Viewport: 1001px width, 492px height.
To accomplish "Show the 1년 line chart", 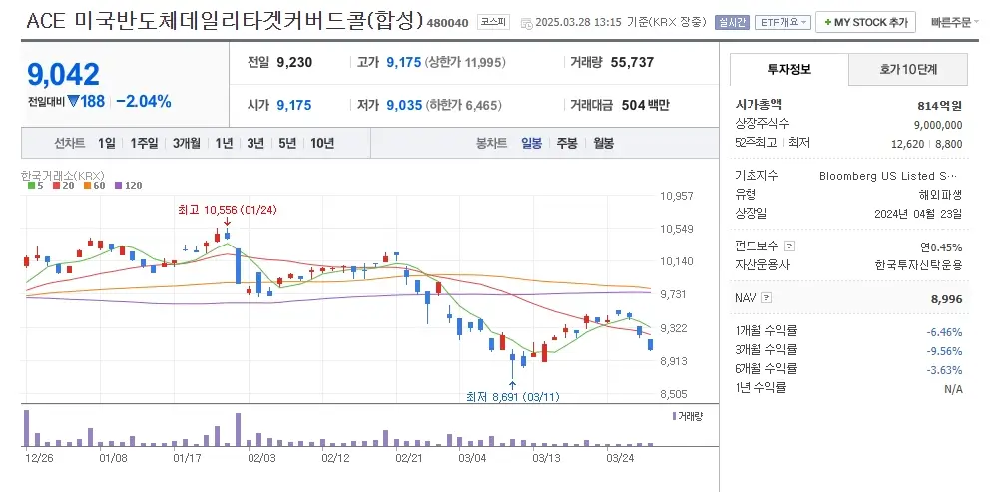I will (x=224, y=143).
